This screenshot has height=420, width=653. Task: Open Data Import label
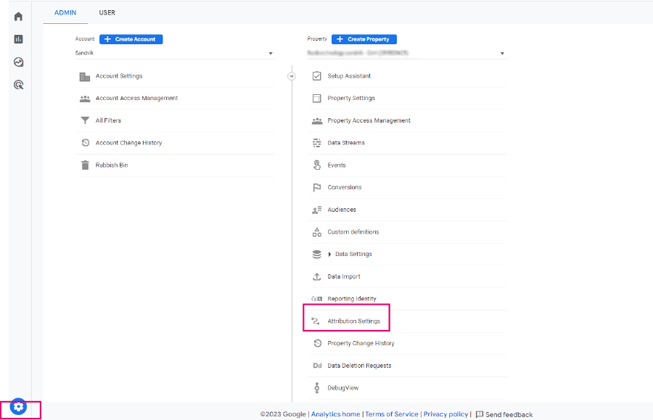[344, 276]
